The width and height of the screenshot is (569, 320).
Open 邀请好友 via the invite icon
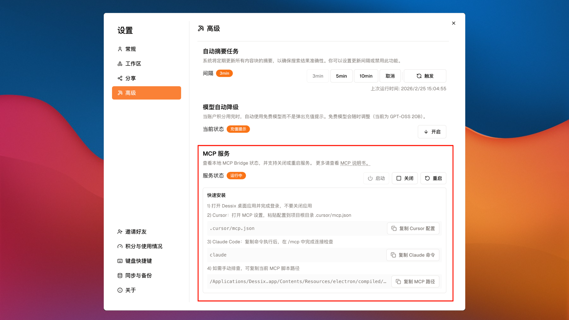point(120,232)
